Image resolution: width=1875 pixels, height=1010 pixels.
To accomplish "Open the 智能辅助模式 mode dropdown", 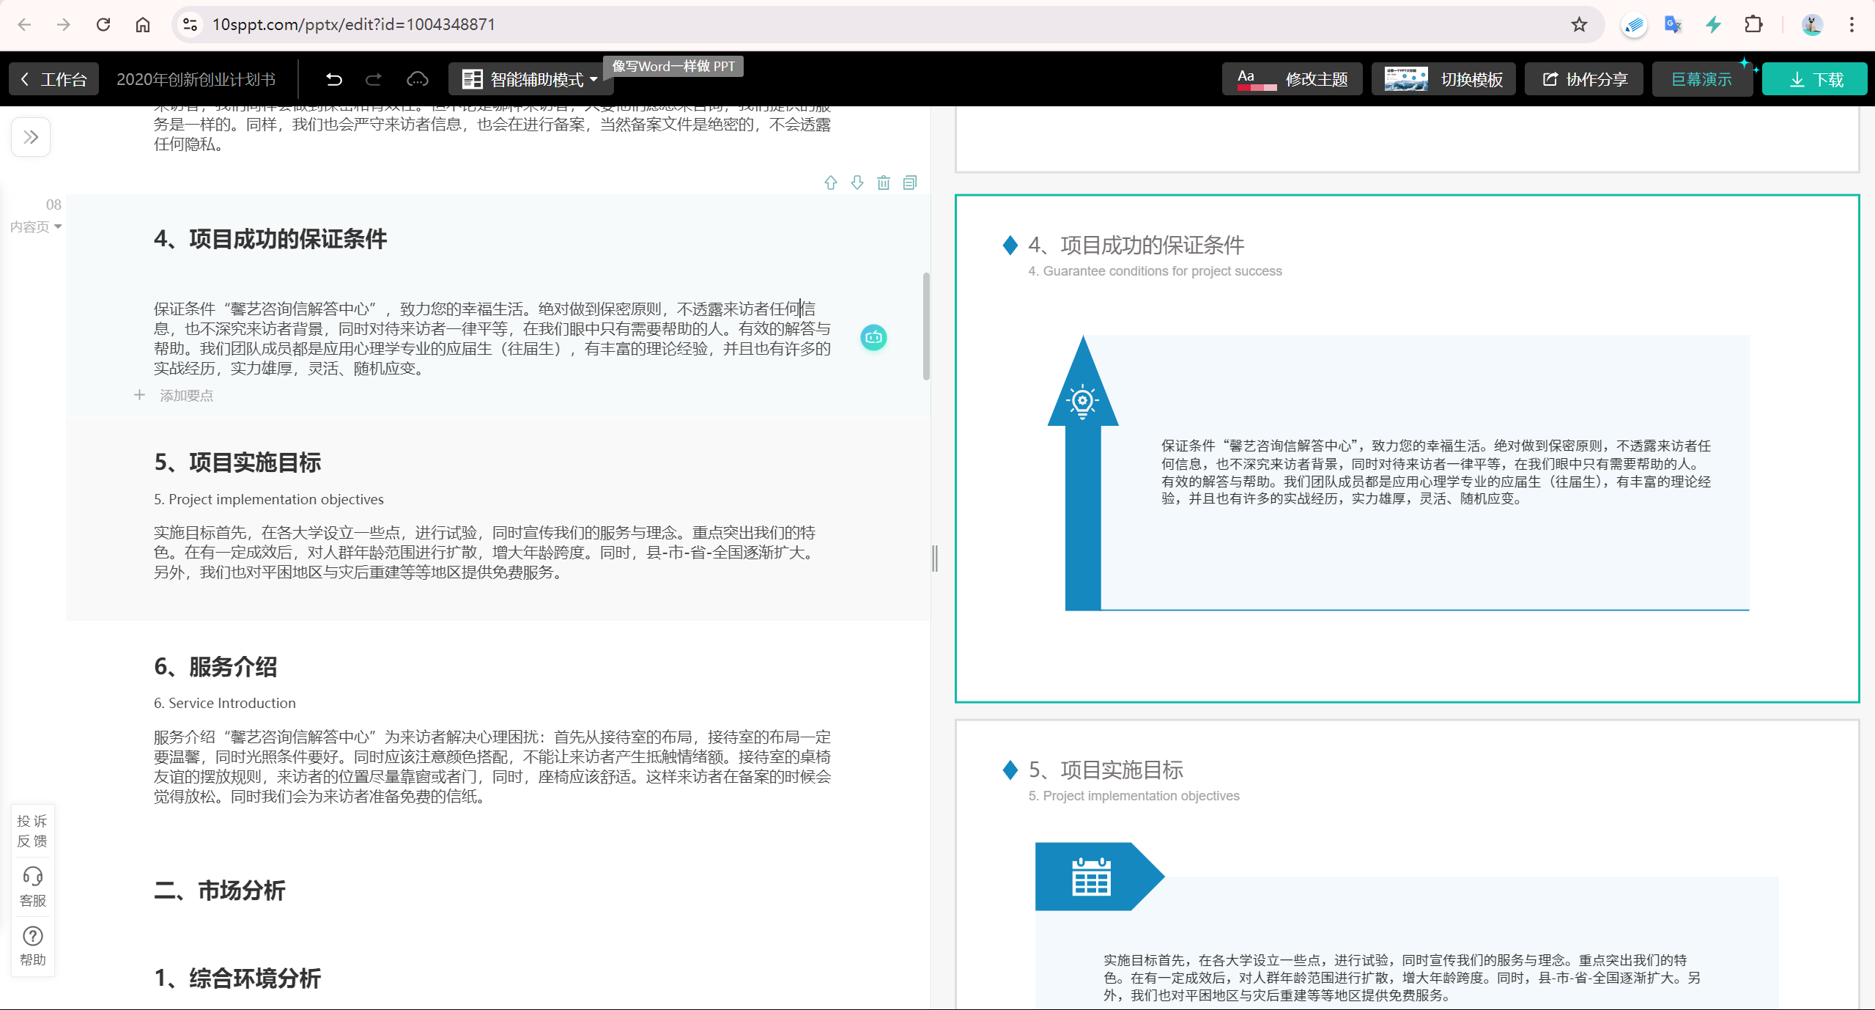I will 530,79.
